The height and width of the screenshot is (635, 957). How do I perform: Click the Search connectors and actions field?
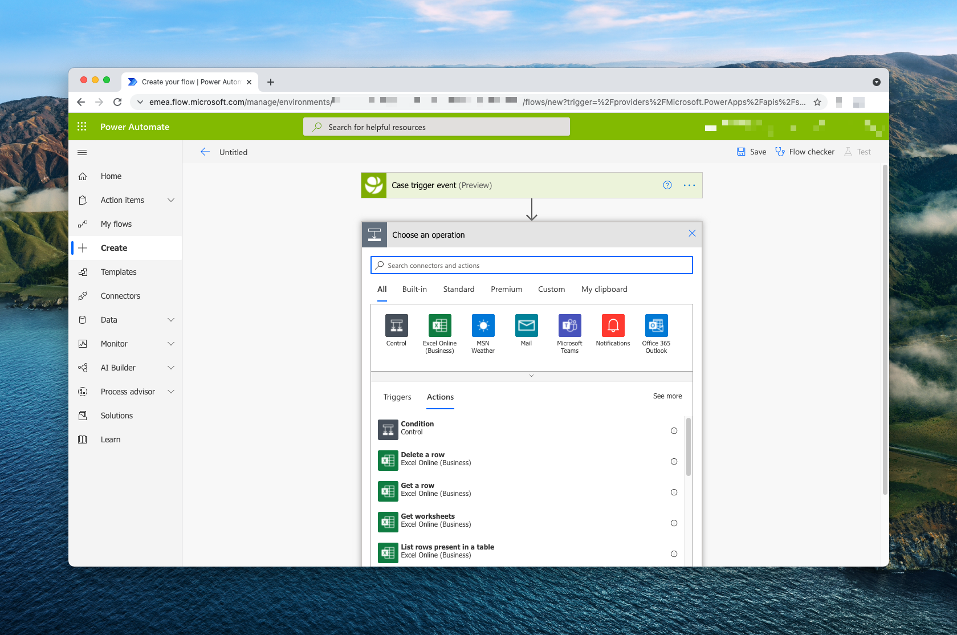tap(531, 265)
